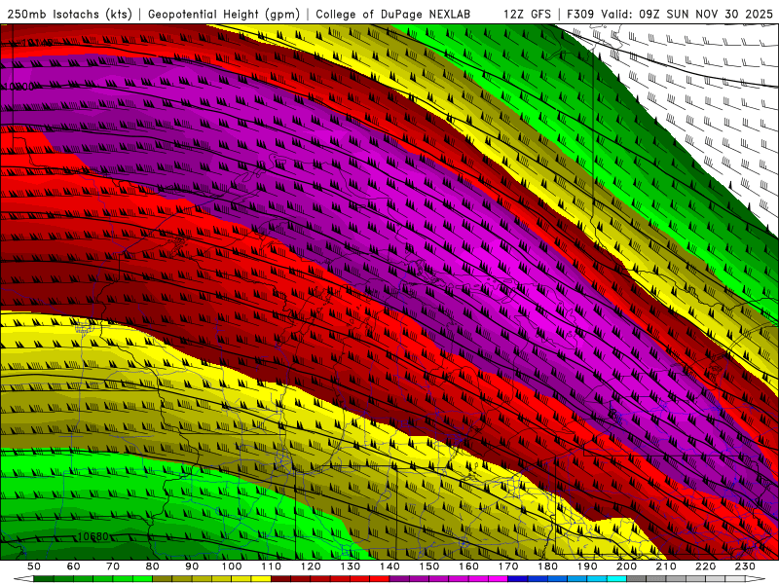Select the dark blue swatch beginning at 170
779x584 pixels.
tap(518, 579)
